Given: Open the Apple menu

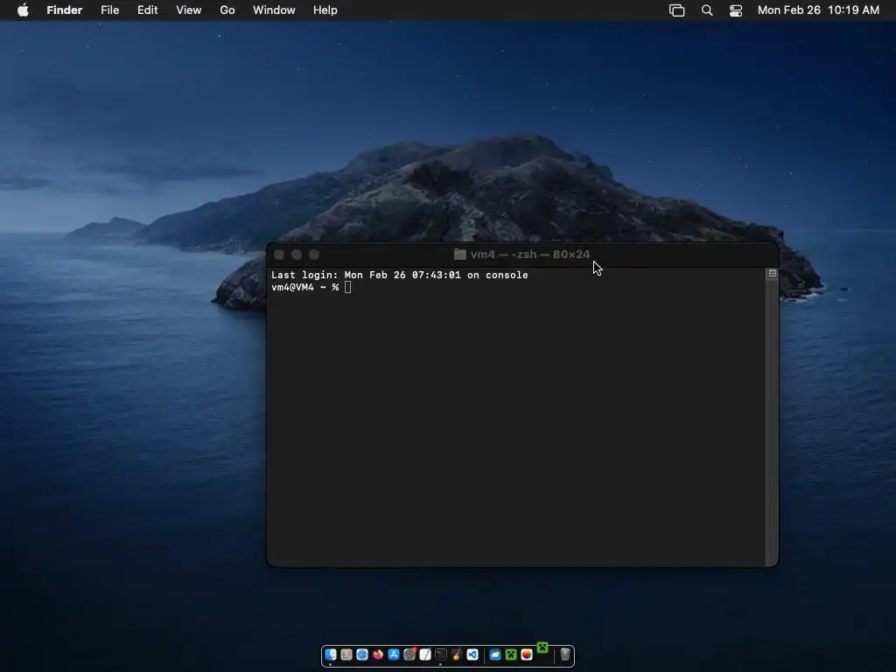Looking at the screenshot, I should click(x=23, y=10).
